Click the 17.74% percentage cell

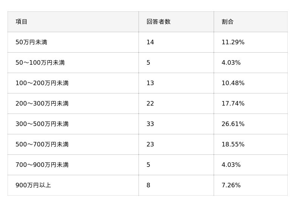(x=233, y=104)
